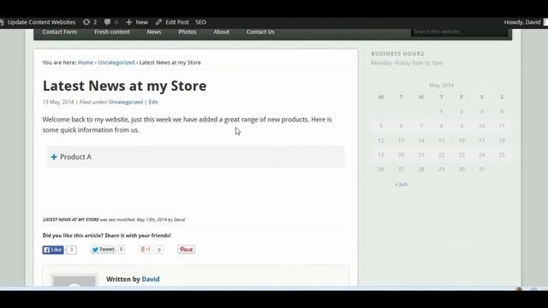Screen dimensions: 548x308
Task: Open author David's profile link
Action: pos(151,279)
